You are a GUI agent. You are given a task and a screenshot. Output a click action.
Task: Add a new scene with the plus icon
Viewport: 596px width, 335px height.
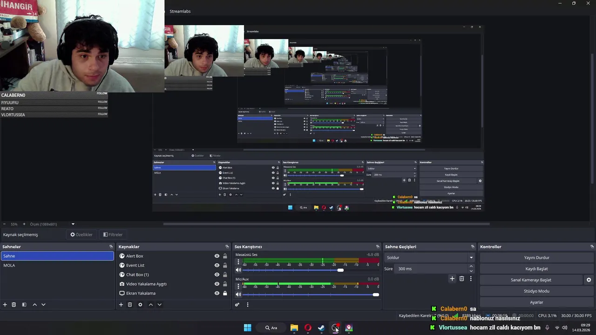coord(5,305)
